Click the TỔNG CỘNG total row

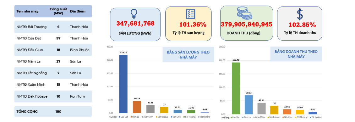tap(53, 111)
